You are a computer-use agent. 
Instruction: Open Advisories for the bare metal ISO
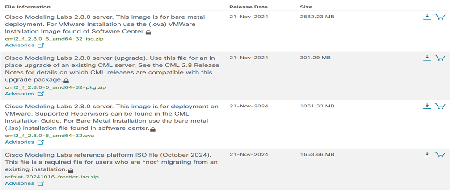coord(24,45)
